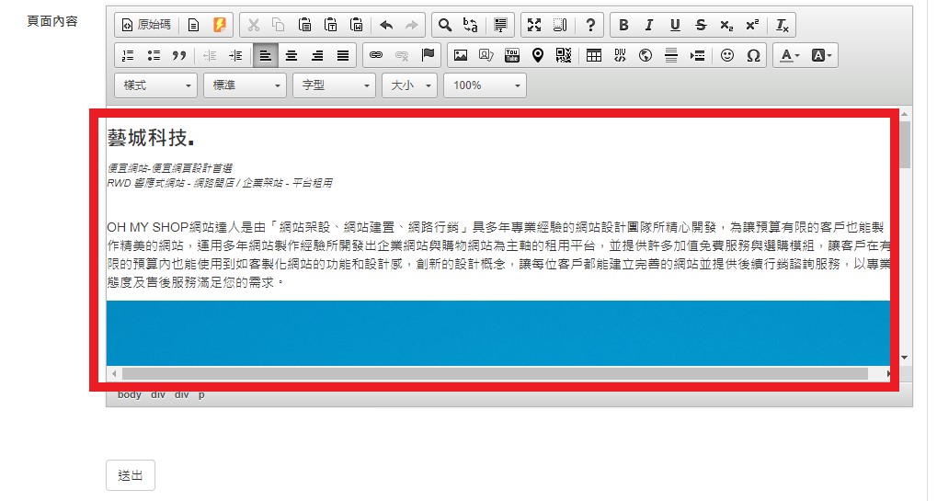Toggle superscript formatting
The height and width of the screenshot is (501, 937).
[752, 25]
